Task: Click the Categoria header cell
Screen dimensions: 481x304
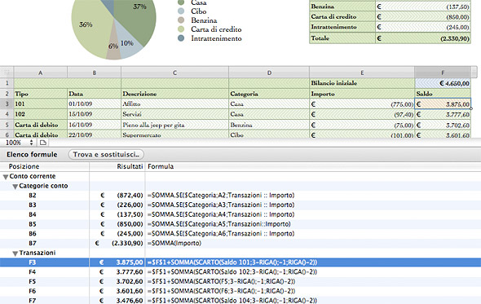Action: pyautogui.click(x=269, y=94)
